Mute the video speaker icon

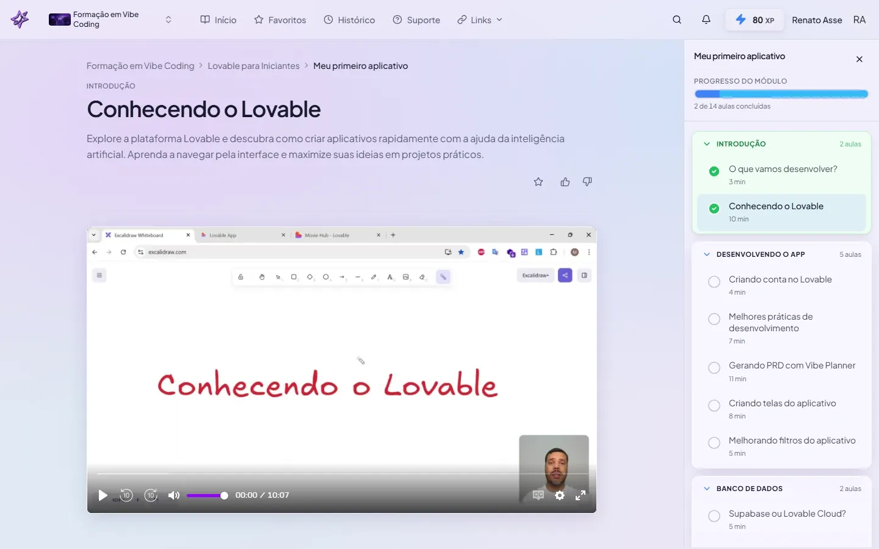174,495
